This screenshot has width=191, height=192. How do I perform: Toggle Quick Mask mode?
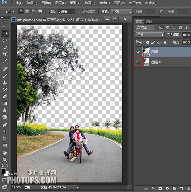pyautogui.click(x=5, y=180)
